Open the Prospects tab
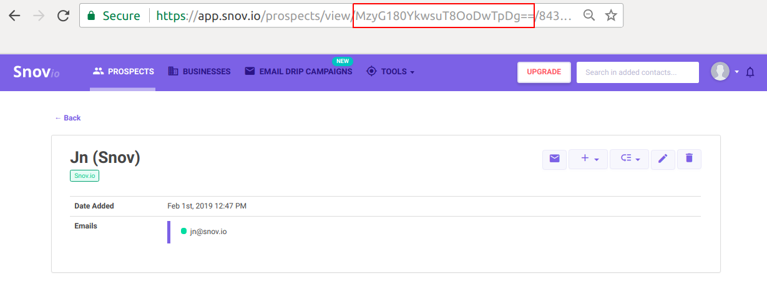This screenshot has width=767, height=299. [x=123, y=72]
